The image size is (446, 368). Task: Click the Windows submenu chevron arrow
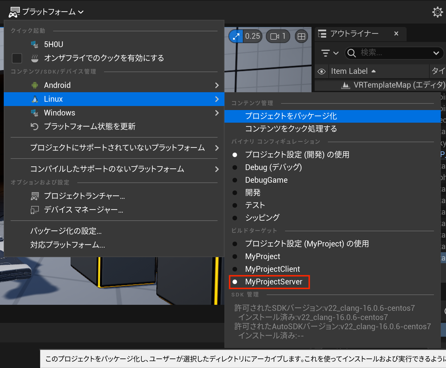coord(217,113)
